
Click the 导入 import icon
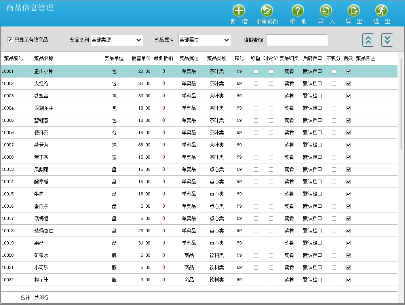(x=326, y=11)
